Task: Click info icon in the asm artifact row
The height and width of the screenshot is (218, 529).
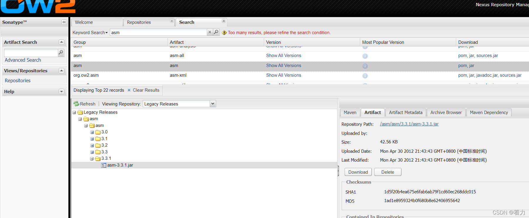Action: click(365, 66)
